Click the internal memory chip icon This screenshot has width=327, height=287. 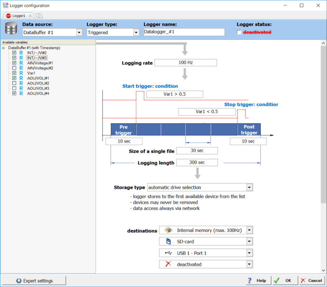click(168, 230)
